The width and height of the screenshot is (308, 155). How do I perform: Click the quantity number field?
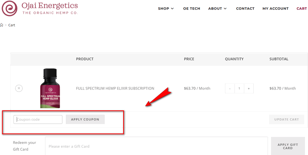pyautogui.click(x=239, y=88)
